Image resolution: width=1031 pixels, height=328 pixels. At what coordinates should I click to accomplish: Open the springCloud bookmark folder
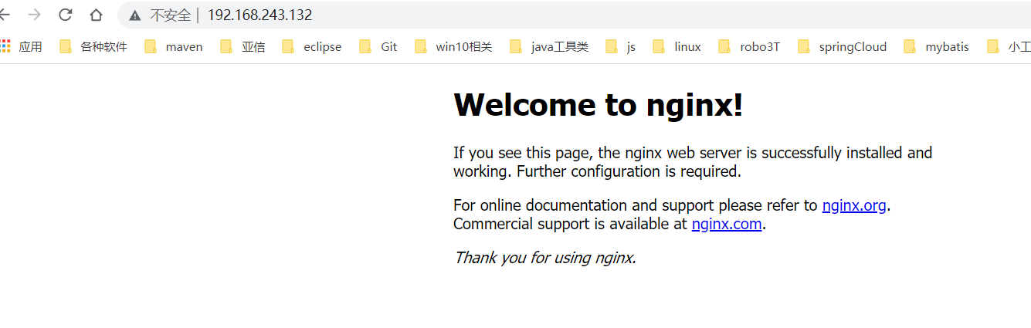(843, 46)
